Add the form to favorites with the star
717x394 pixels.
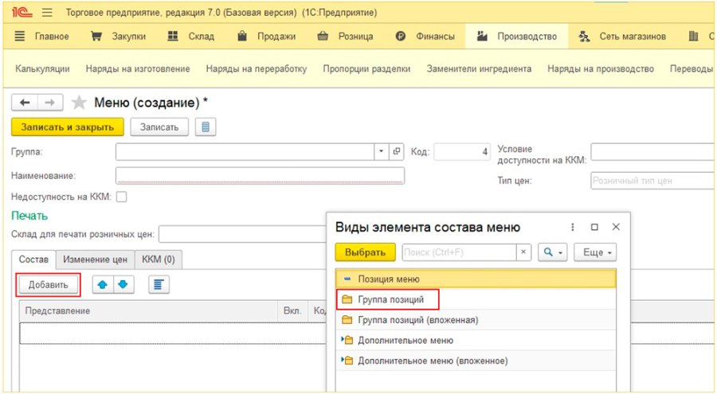(x=79, y=103)
